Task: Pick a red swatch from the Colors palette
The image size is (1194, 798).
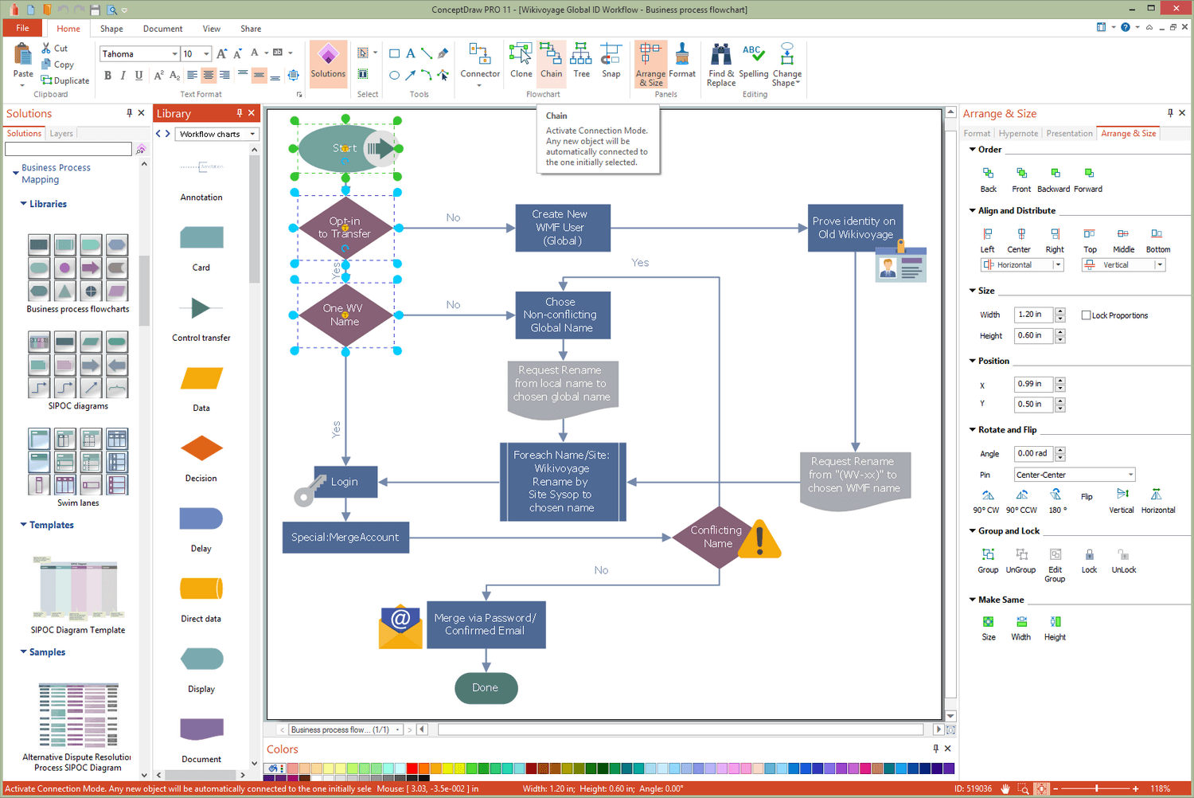Action: (x=413, y=768)
